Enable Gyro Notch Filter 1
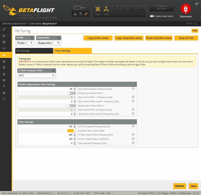 (x=72, y=93)
